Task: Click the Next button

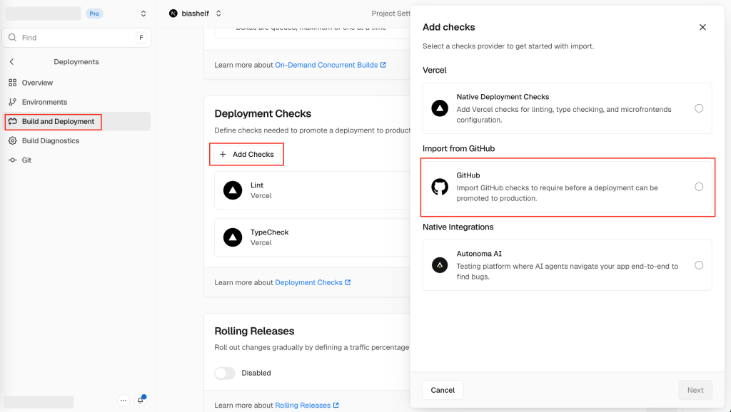Action: [695, 390]
